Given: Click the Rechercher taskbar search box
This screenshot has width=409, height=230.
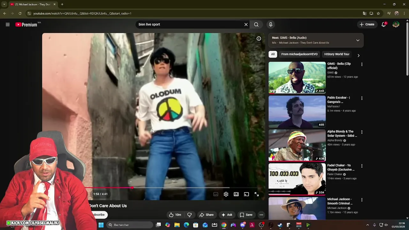Looking at the screenshot, I should coord(130,225).
